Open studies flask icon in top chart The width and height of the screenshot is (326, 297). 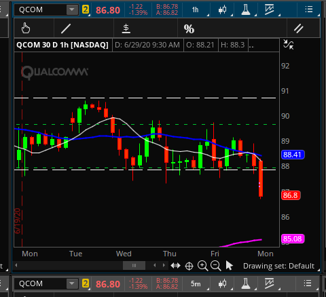(246, 9)
